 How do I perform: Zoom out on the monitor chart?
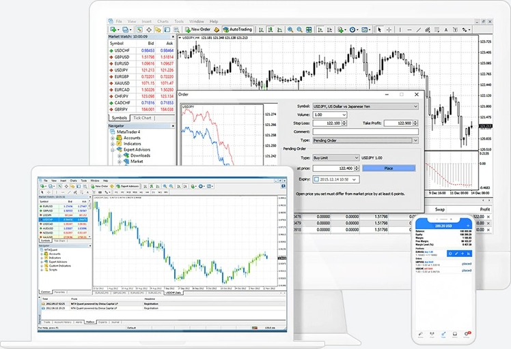tap(299, 29)
